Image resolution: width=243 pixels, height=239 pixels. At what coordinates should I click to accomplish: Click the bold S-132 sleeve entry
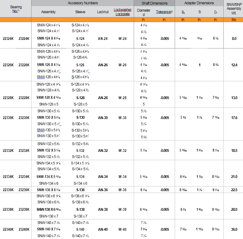pos(80,151)
